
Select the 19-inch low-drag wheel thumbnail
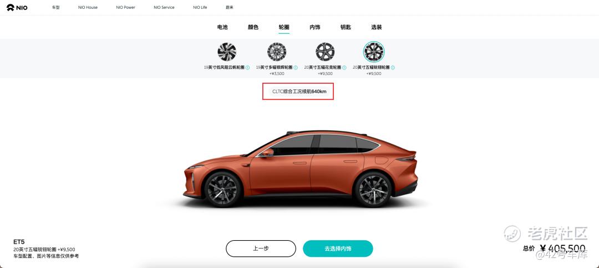227,52
